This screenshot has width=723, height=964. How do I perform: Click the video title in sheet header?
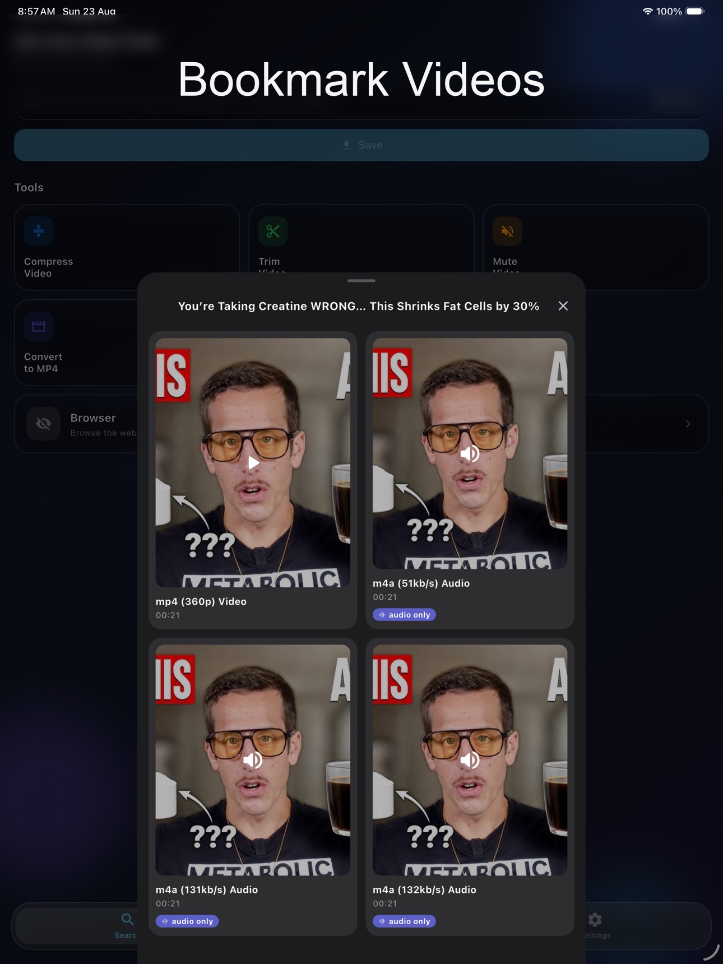point(358,306)
